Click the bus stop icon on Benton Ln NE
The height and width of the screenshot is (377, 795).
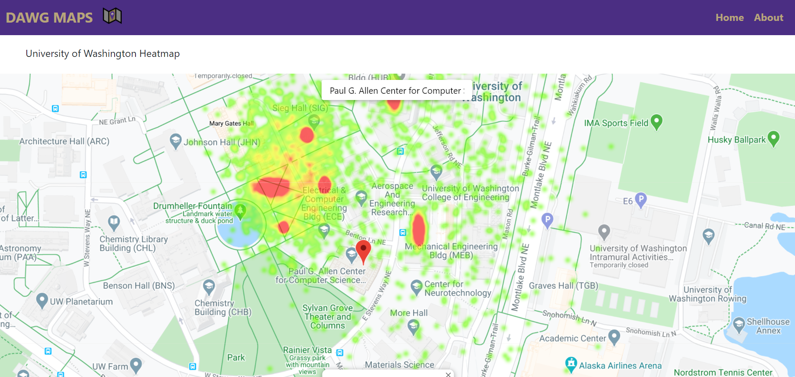coord(403,232)
